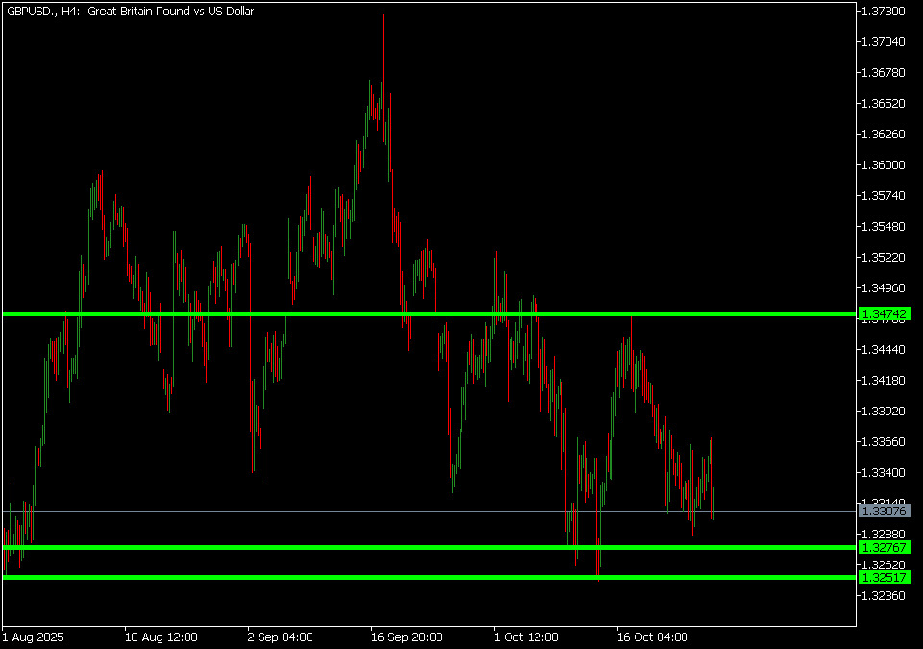
Task: Click the green 1.34742 price tag
Action: 885,314
